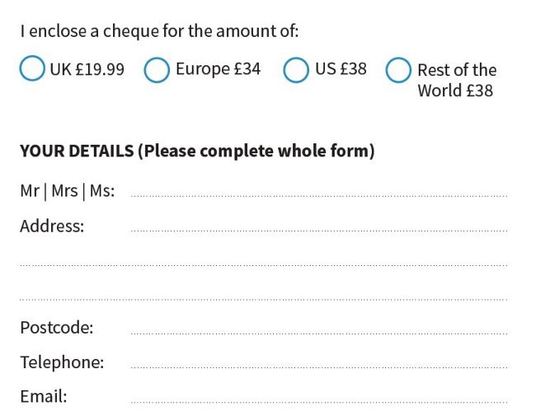Click the 'Telephone:' field label
Screen dimensions: 536x420
coord(62,362)
